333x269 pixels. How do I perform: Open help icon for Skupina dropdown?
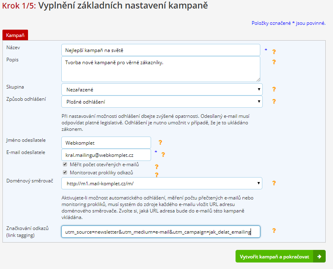click(x=274, y=89)
